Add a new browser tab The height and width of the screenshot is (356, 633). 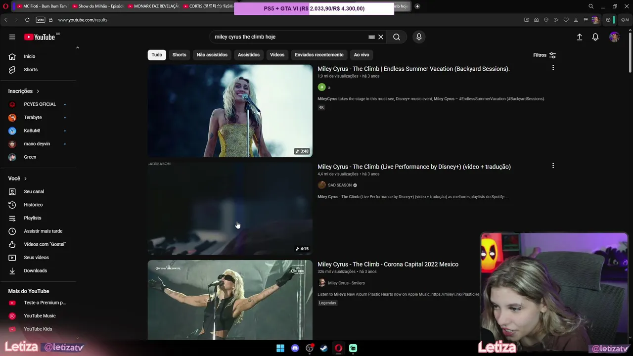[417, 6]
